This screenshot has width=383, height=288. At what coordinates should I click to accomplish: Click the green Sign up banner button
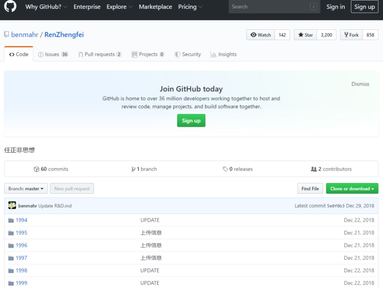[191, 120]
